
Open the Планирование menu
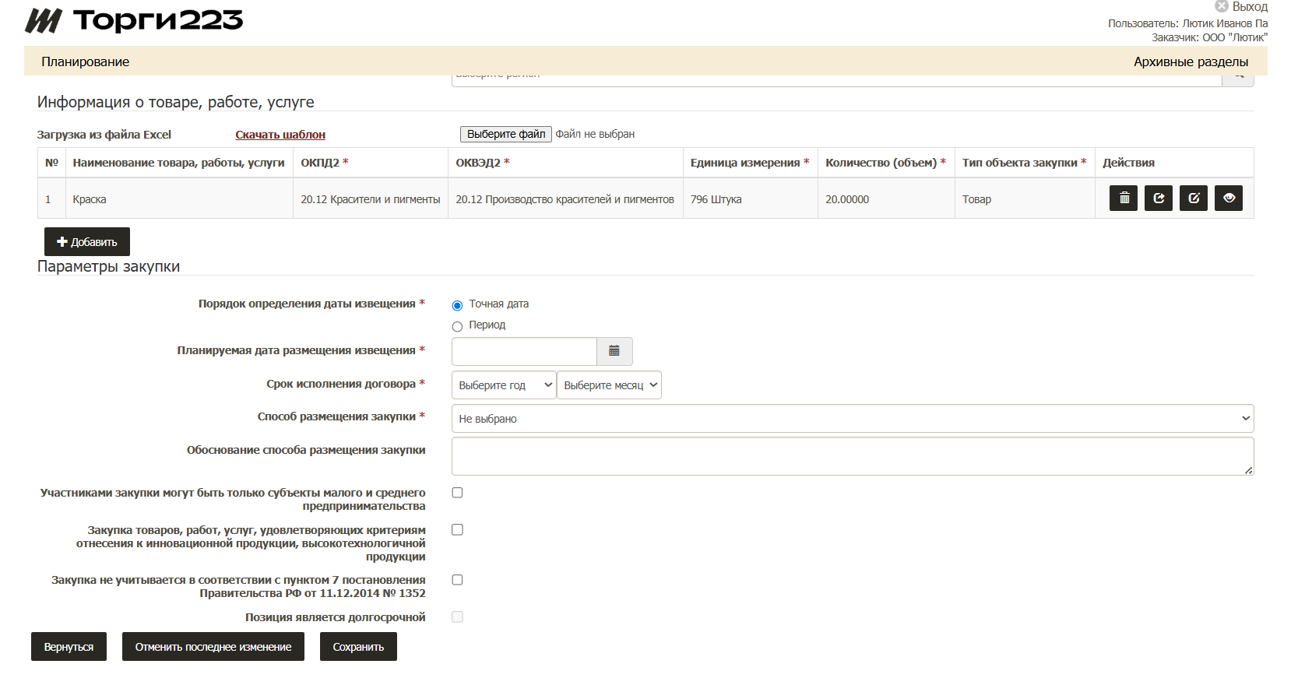tap(86, 61)
